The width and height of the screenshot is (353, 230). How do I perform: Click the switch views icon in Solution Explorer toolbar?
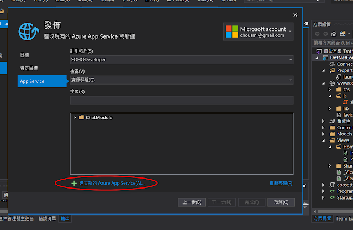[x=343, y=34]
